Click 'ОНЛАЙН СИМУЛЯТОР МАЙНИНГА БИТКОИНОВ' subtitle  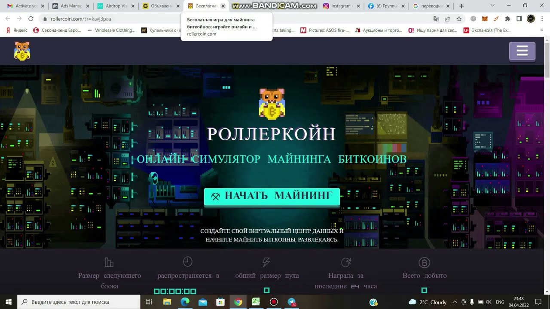tap(272, 159)
